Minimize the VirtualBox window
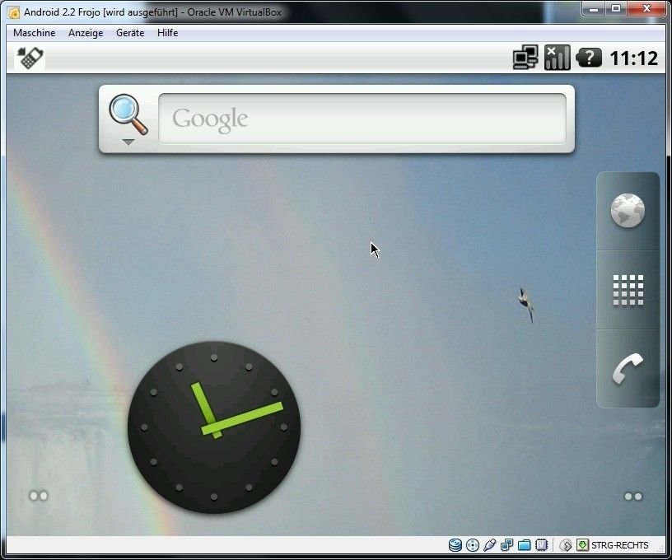Image resolution: width=672 pixels, height=560 pixels. pyautogui.click(x=594, y=8)
